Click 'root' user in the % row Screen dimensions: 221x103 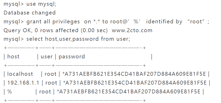click(x=45, y=92)
